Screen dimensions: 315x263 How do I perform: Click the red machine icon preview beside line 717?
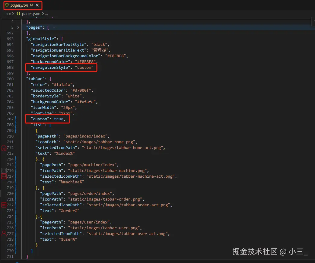[4, 176]
